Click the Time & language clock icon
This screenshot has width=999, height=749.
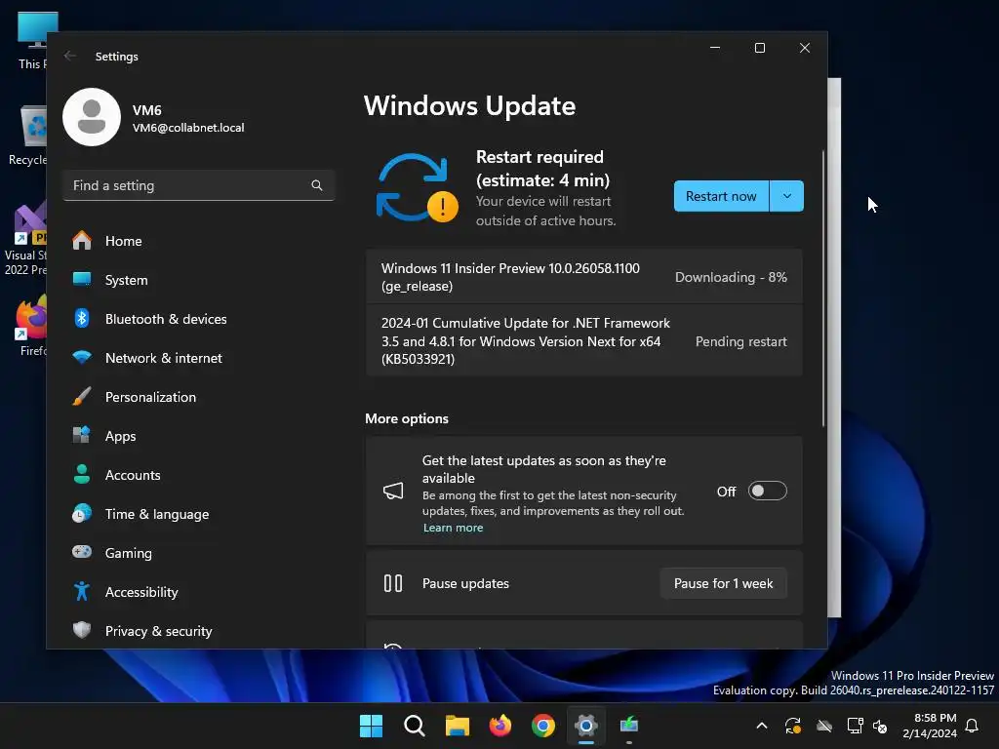pos(82,513)
